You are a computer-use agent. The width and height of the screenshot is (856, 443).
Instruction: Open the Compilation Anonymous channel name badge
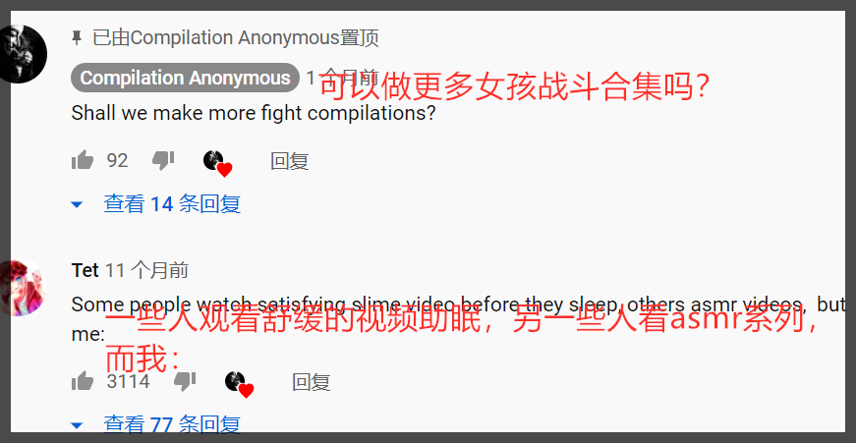185,78
